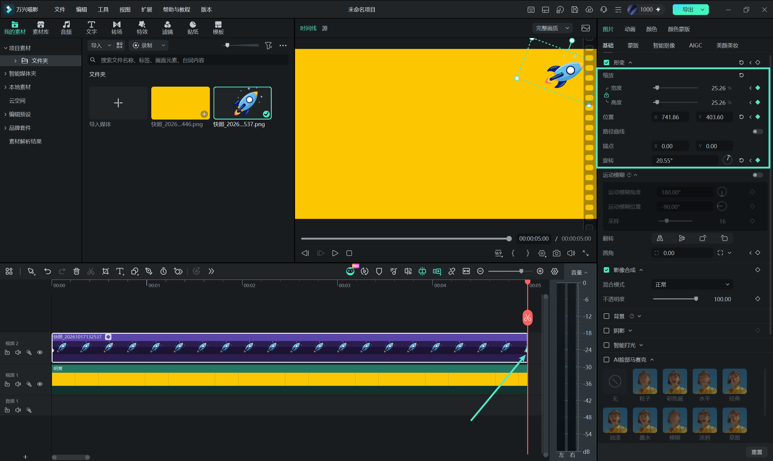Click the undo arrow in timeline toolbar
This screenshot has height=461, width=773.
coord(47,271)
